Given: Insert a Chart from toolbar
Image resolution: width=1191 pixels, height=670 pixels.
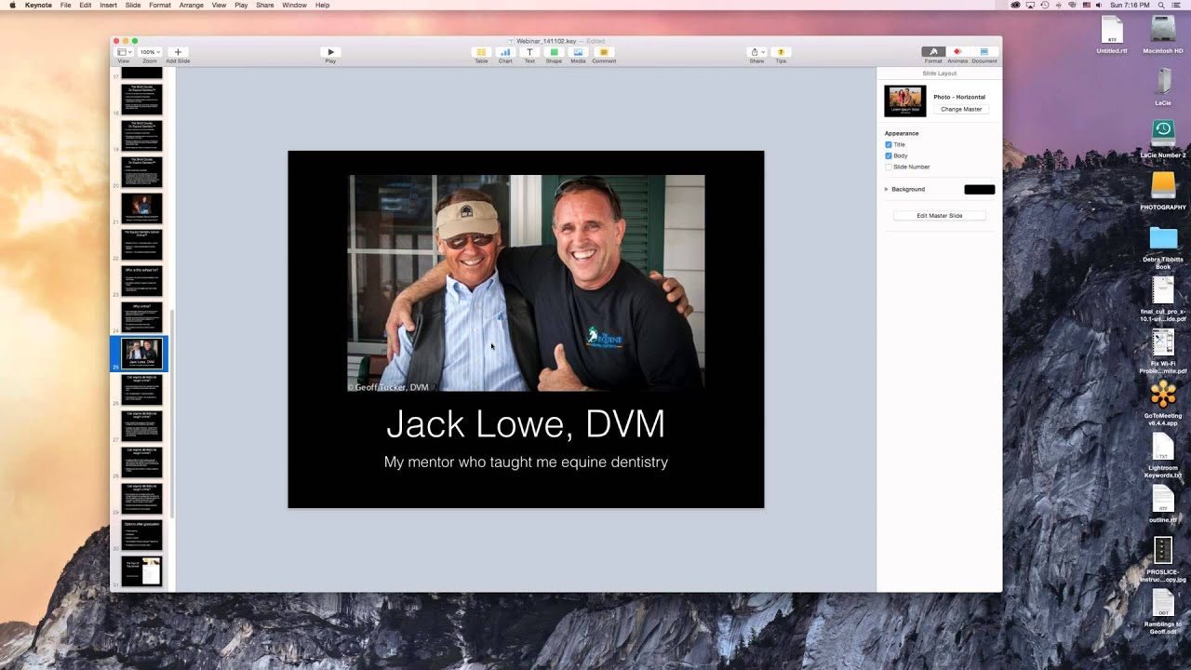Looking at the screenshot, I should [x=505, y=52].
